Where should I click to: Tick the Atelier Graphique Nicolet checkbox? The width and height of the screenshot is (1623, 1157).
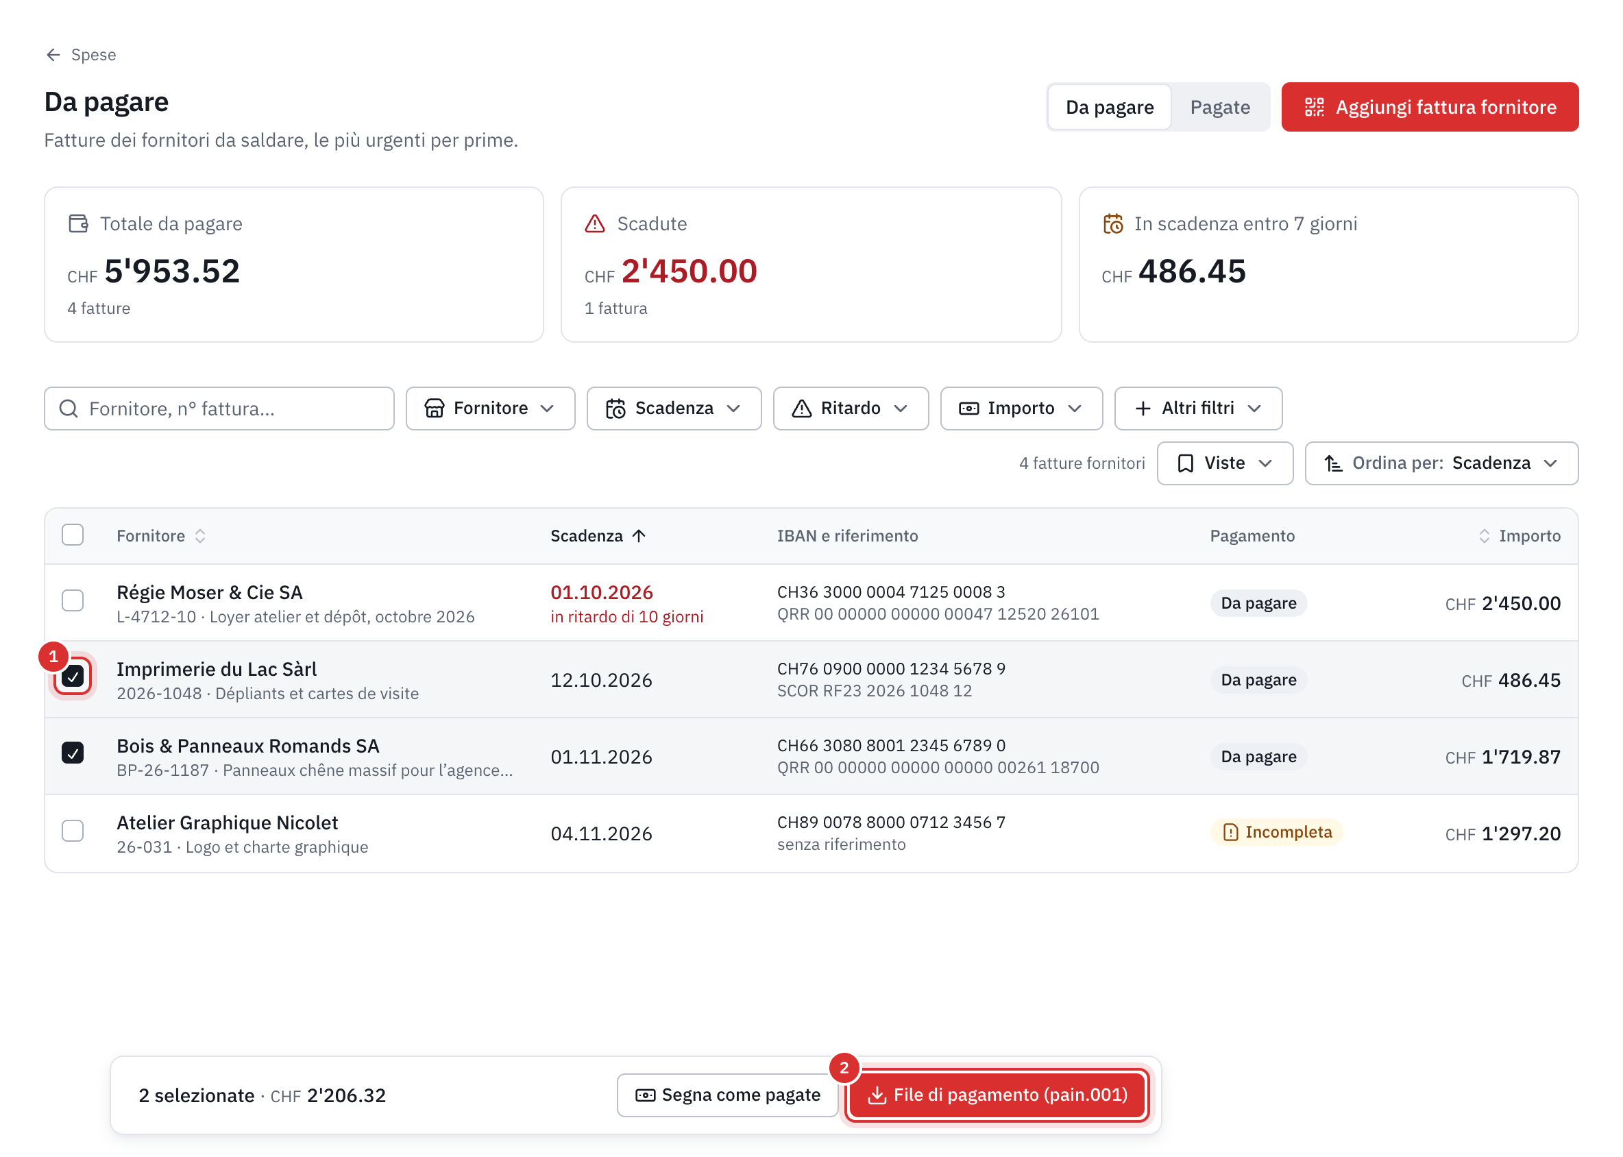pyautogui.click(x=73, y=831)
